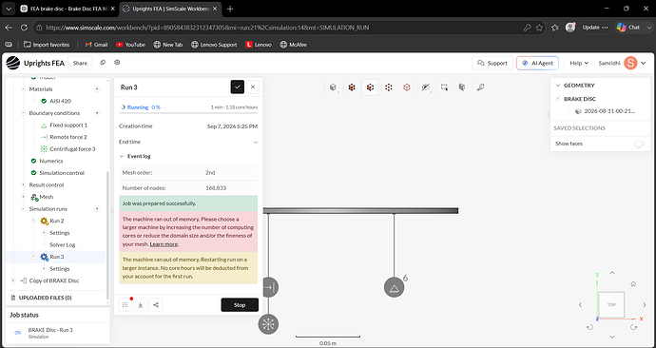Select Remote force 2 boundary condition
The width and height of the screenshot is (656, 348).
click(68, 137)
